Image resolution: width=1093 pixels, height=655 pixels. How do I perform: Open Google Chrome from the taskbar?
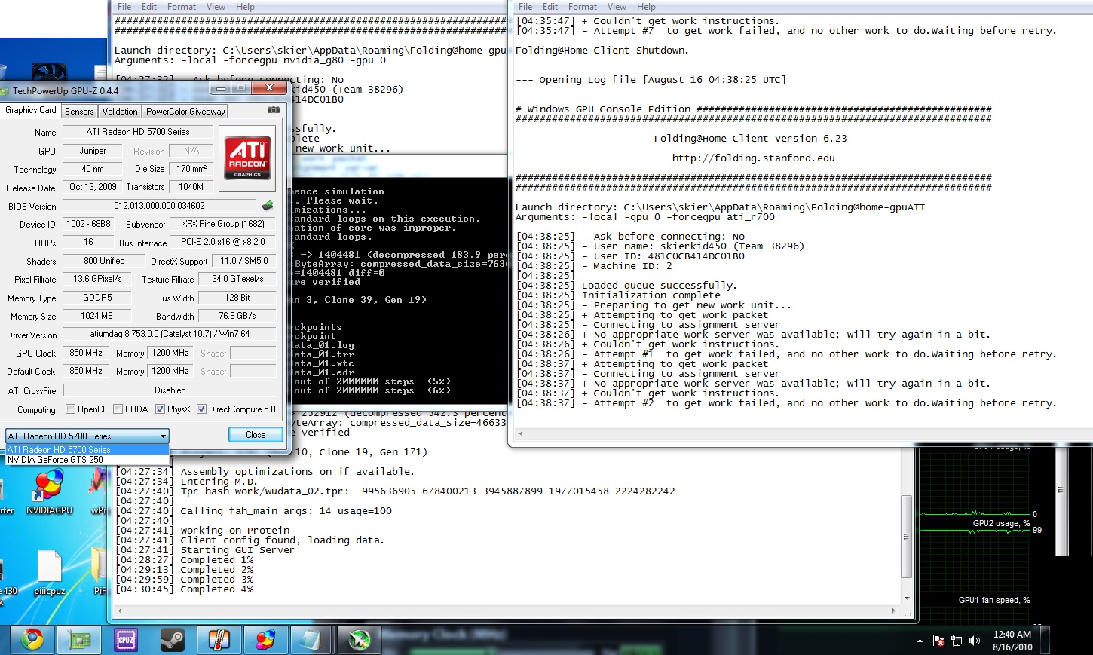32,640
